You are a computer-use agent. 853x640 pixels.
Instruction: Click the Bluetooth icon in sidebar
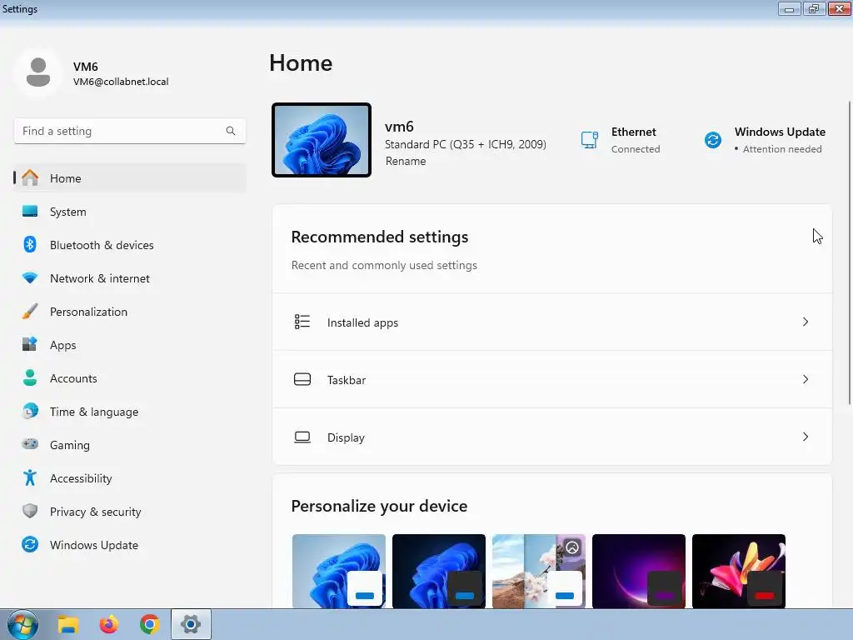30,244
